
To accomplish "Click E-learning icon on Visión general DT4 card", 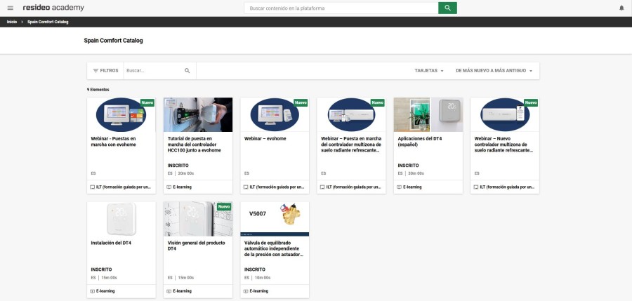I will coord(169,291).
